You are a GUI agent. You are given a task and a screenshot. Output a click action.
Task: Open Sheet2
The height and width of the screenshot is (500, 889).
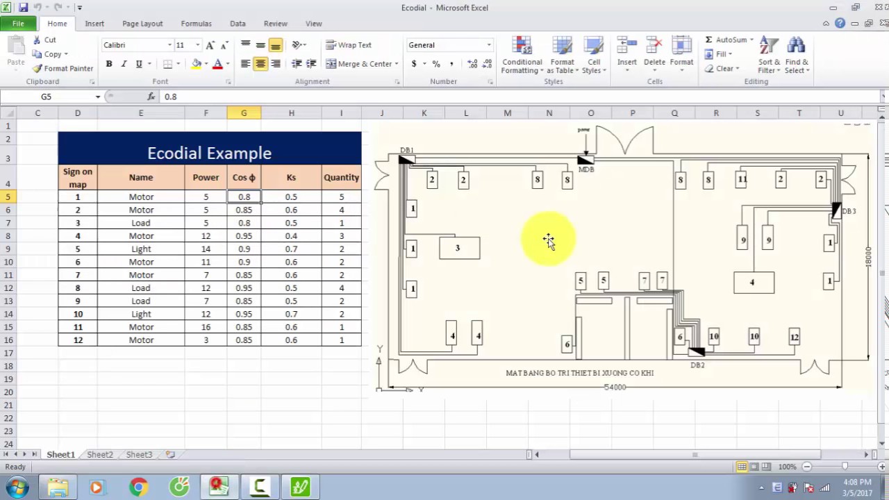click(99, 454)
